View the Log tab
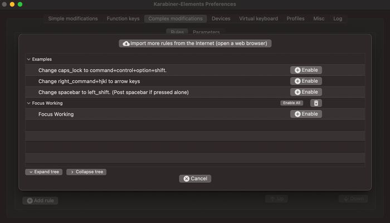The image size is (390, 223). point(338,18)
